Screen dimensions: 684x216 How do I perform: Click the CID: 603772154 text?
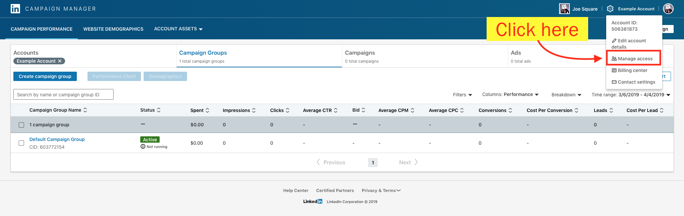point(47,147)
